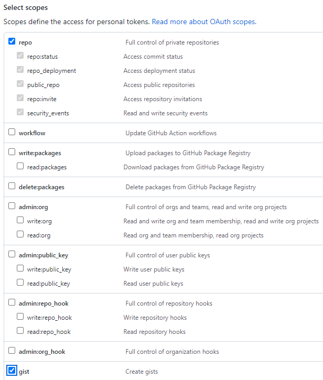Check the admin:public_key scope
The image size is (323, 380).
point(12,254)
